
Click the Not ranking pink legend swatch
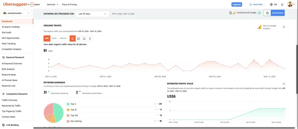[68, 121]
